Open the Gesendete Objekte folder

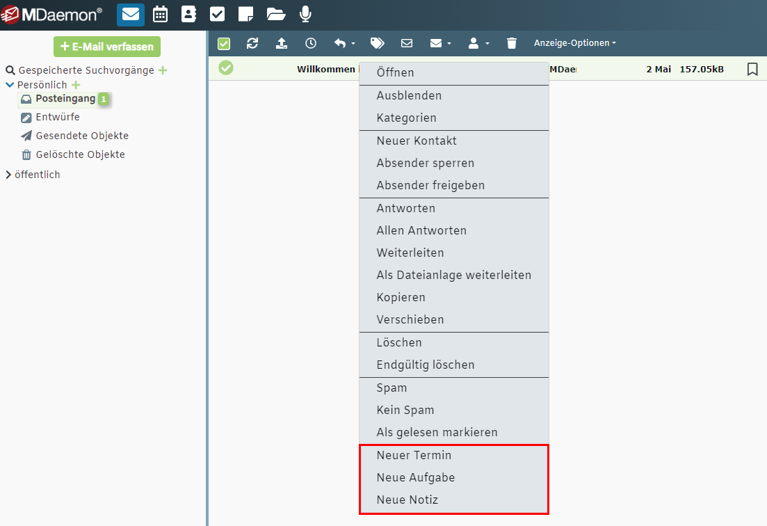pyautogui.click(x=82, y=136)
